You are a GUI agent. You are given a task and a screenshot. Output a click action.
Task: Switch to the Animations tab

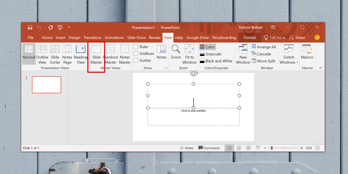coord(114,37)
